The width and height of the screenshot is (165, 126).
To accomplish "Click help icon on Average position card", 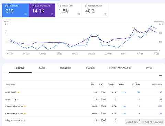I will (x=105, y=14).
